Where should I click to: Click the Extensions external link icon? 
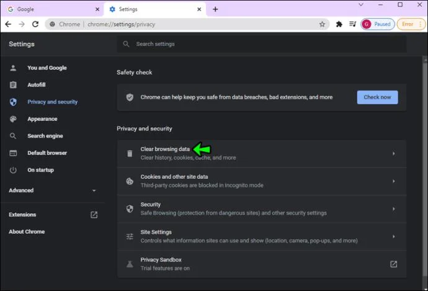tap(94, 215)
